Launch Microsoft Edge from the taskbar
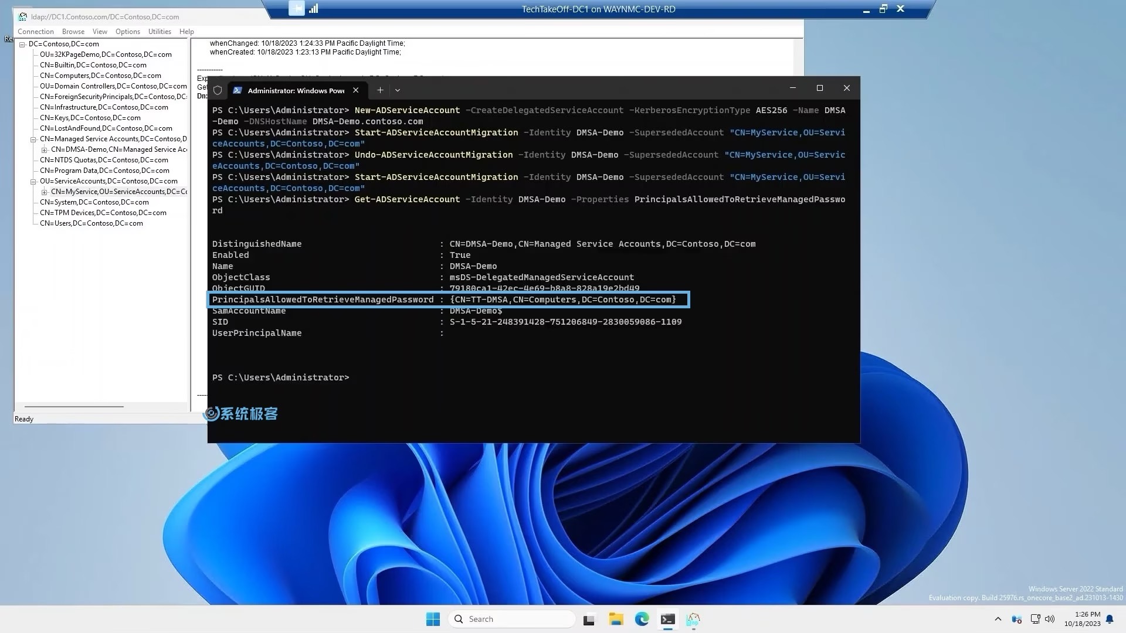The image size is (1126, 633). (642, 619)
